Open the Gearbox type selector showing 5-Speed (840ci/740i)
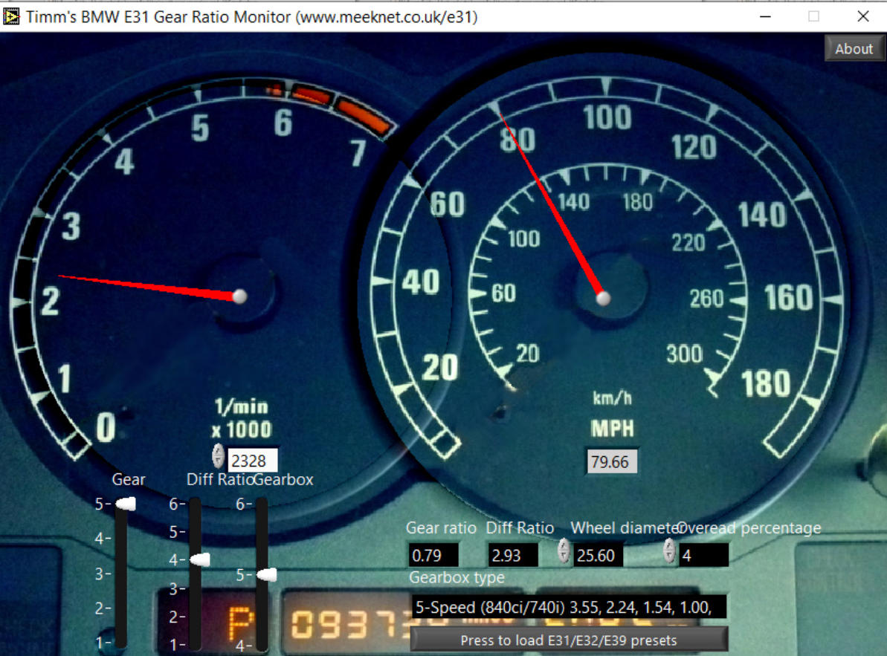 [569, 608]
